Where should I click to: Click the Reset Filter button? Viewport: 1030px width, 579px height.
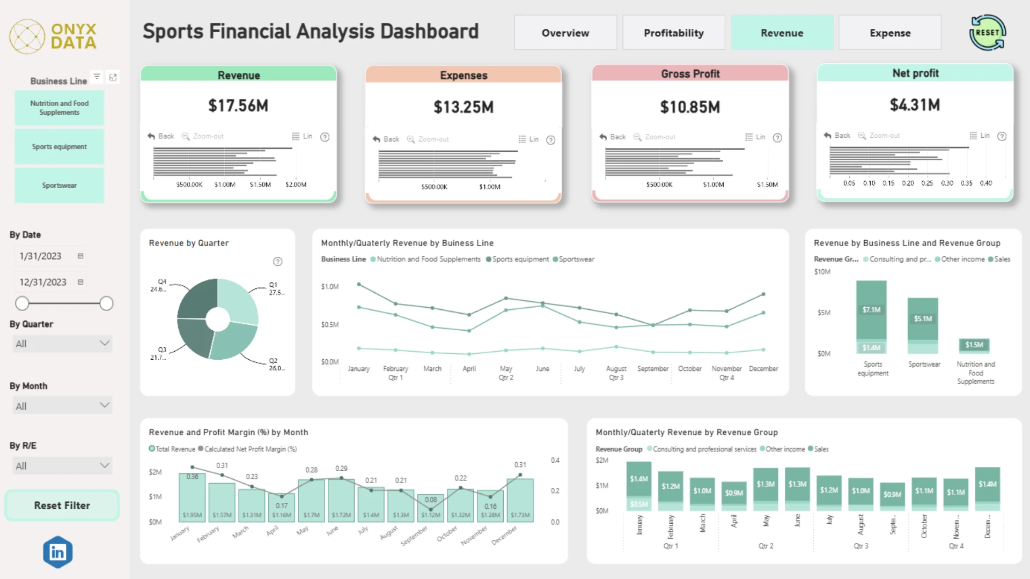click(x=62, y=505)
